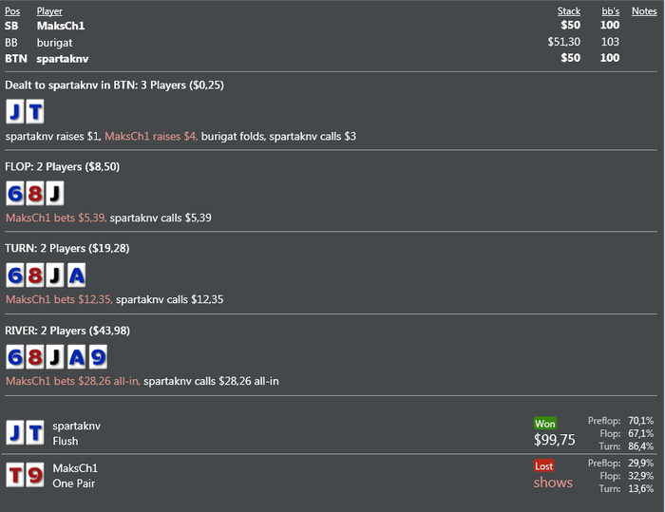Click the Player column header

tap(49, 11)
